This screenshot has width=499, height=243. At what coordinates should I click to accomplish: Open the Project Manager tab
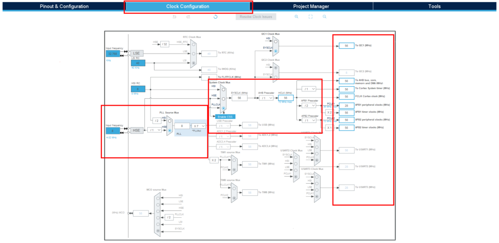pyautogui.click(x=311, y=6)
